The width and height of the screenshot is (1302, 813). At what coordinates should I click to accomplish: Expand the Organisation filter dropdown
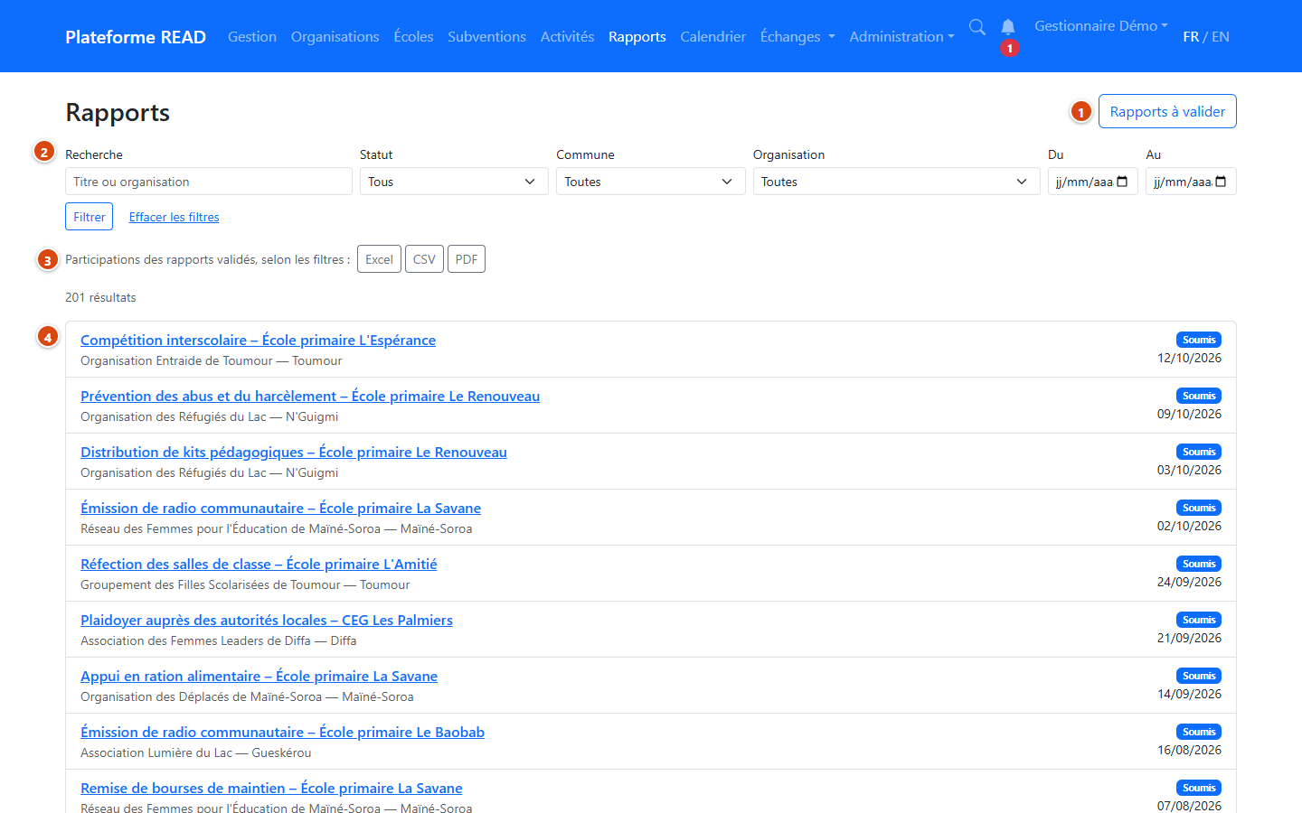pyautogui.click(x=896, y=182)
